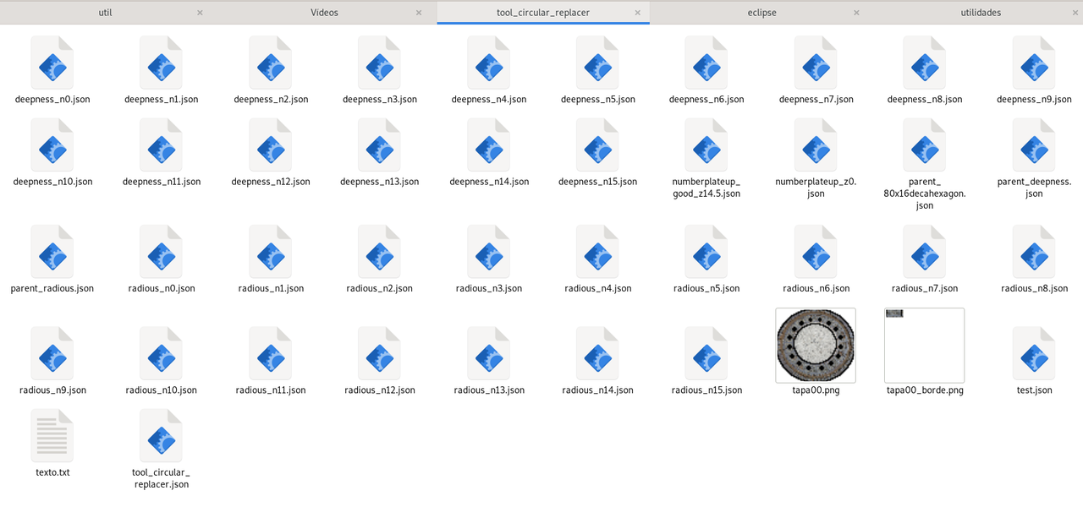Select deepness_n3.json file icon
Image resolution: width=1083 pixels, height=507 pixels.
pyautogui.click(x=380, y=63)
